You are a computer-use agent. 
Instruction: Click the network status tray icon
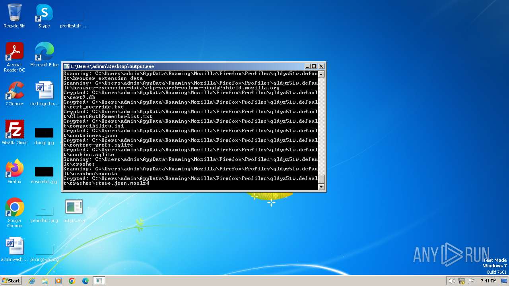coord(462,281)
